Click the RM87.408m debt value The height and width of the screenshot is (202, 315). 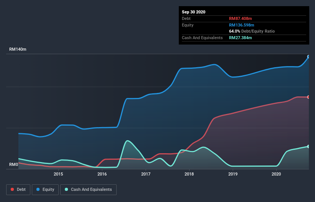tap(241, 18)
